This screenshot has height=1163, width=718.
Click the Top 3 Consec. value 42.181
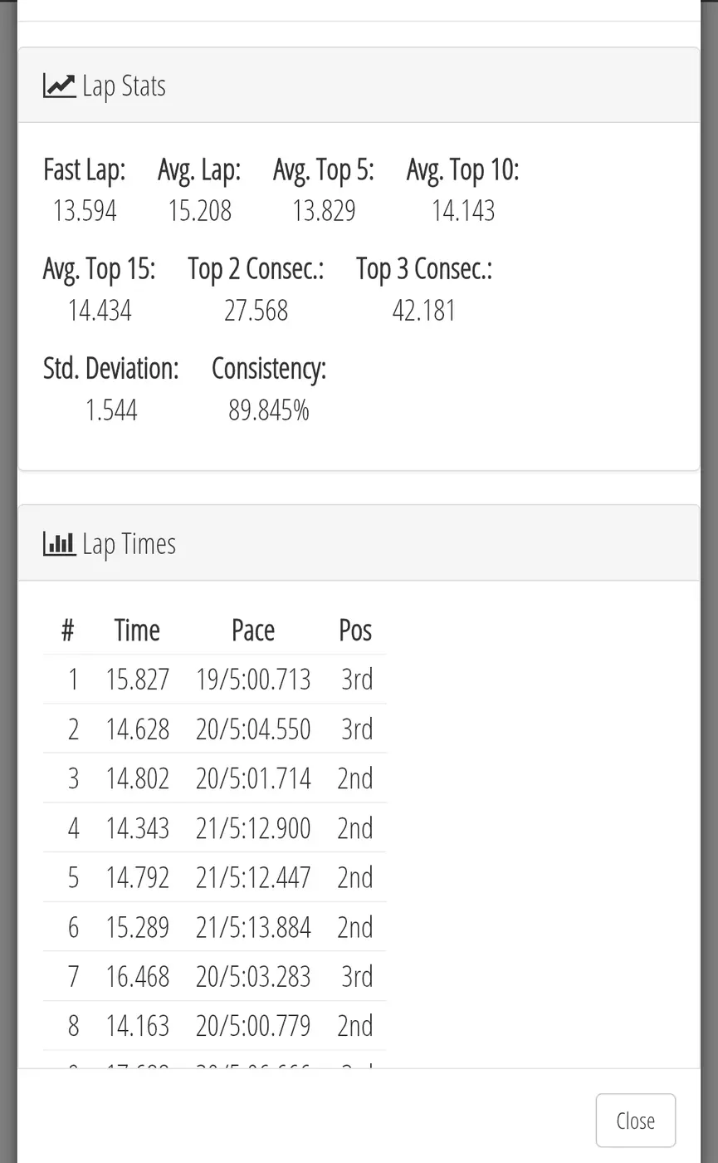(x=424, y=311)
